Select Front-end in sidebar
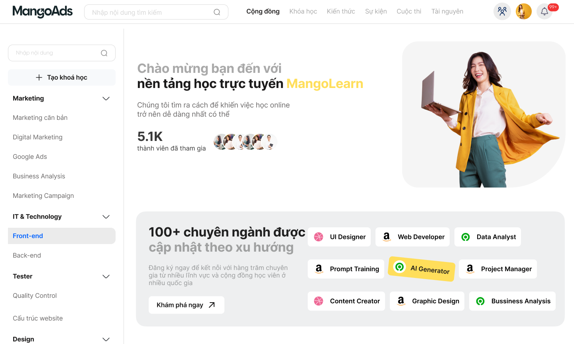The image size is (574, 344). click(x=62, y=236)
